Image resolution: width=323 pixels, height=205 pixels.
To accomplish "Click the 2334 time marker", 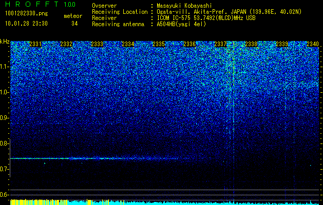I will pyautogui.click(x=128, y=44).
